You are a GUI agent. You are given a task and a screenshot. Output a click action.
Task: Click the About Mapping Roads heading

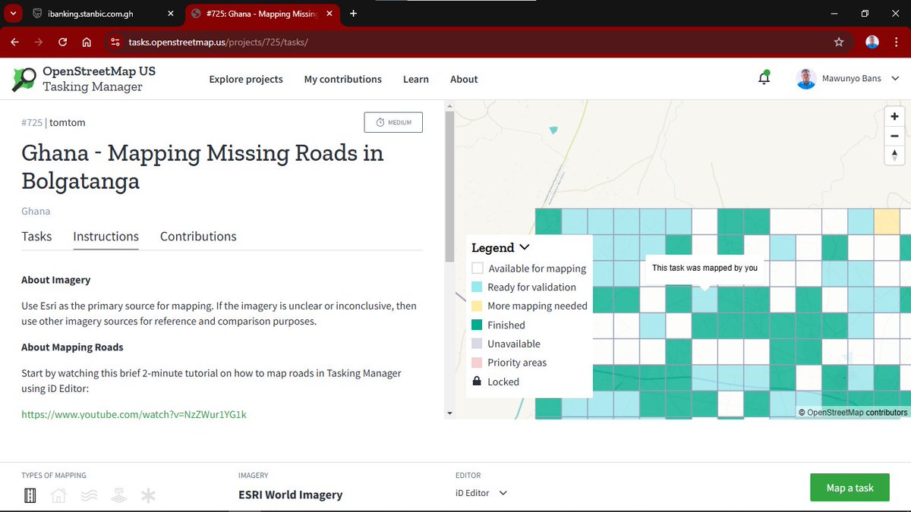[x=72, y=347]
